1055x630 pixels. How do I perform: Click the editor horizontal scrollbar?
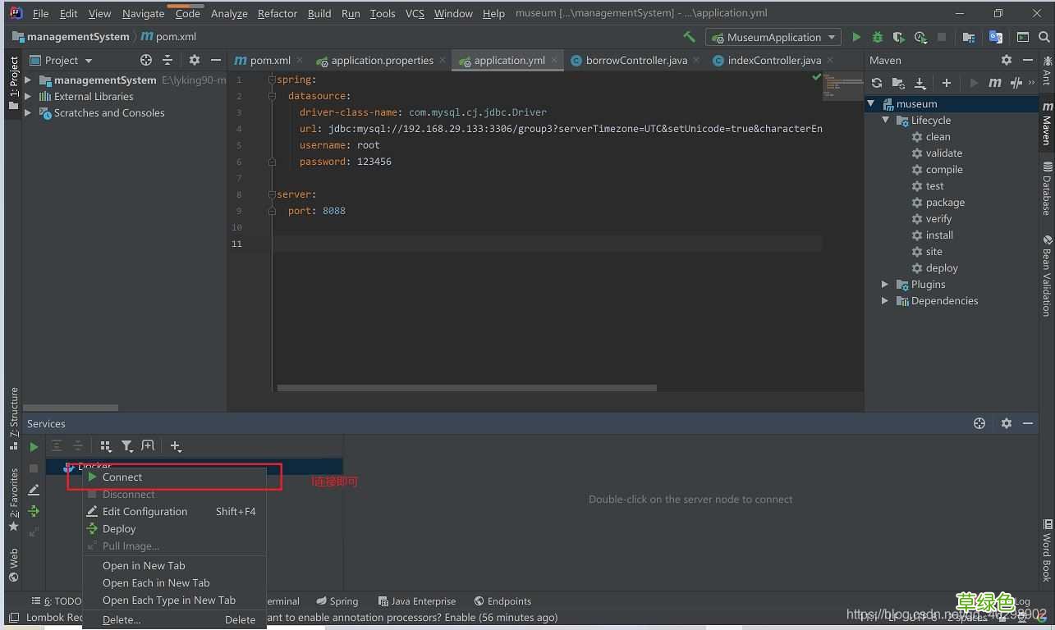click(x=466, y=388)
